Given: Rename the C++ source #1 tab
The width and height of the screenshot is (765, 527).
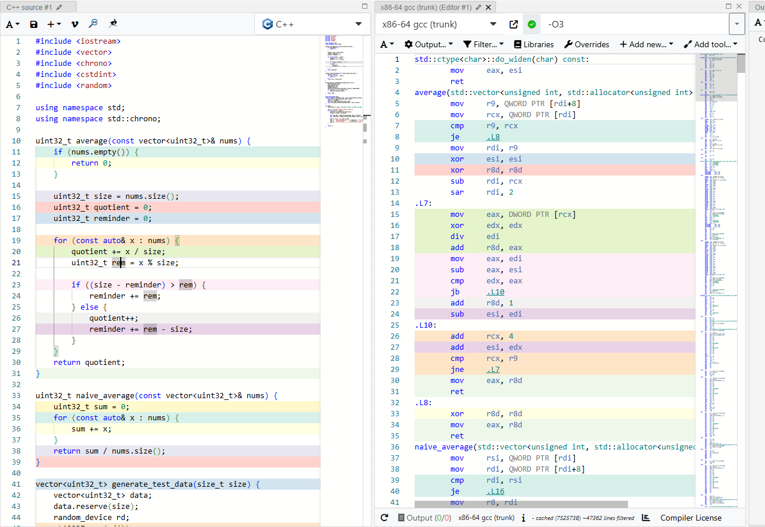Looking at the screenshot, I should [x=59, y=7].
